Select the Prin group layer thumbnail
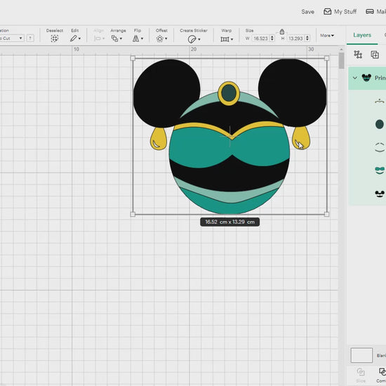This screenshot has width=386, height=386. coord(366,78)
